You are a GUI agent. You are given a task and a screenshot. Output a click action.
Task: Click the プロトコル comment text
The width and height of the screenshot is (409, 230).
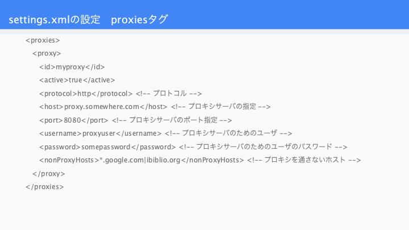click(169, 93)
